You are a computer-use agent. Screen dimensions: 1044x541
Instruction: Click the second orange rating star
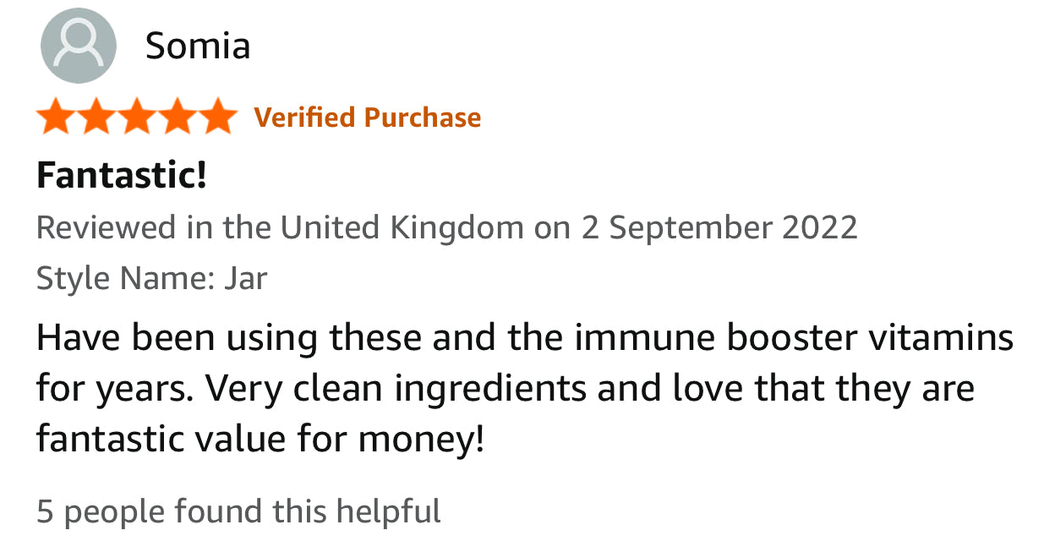click(96, 117)
